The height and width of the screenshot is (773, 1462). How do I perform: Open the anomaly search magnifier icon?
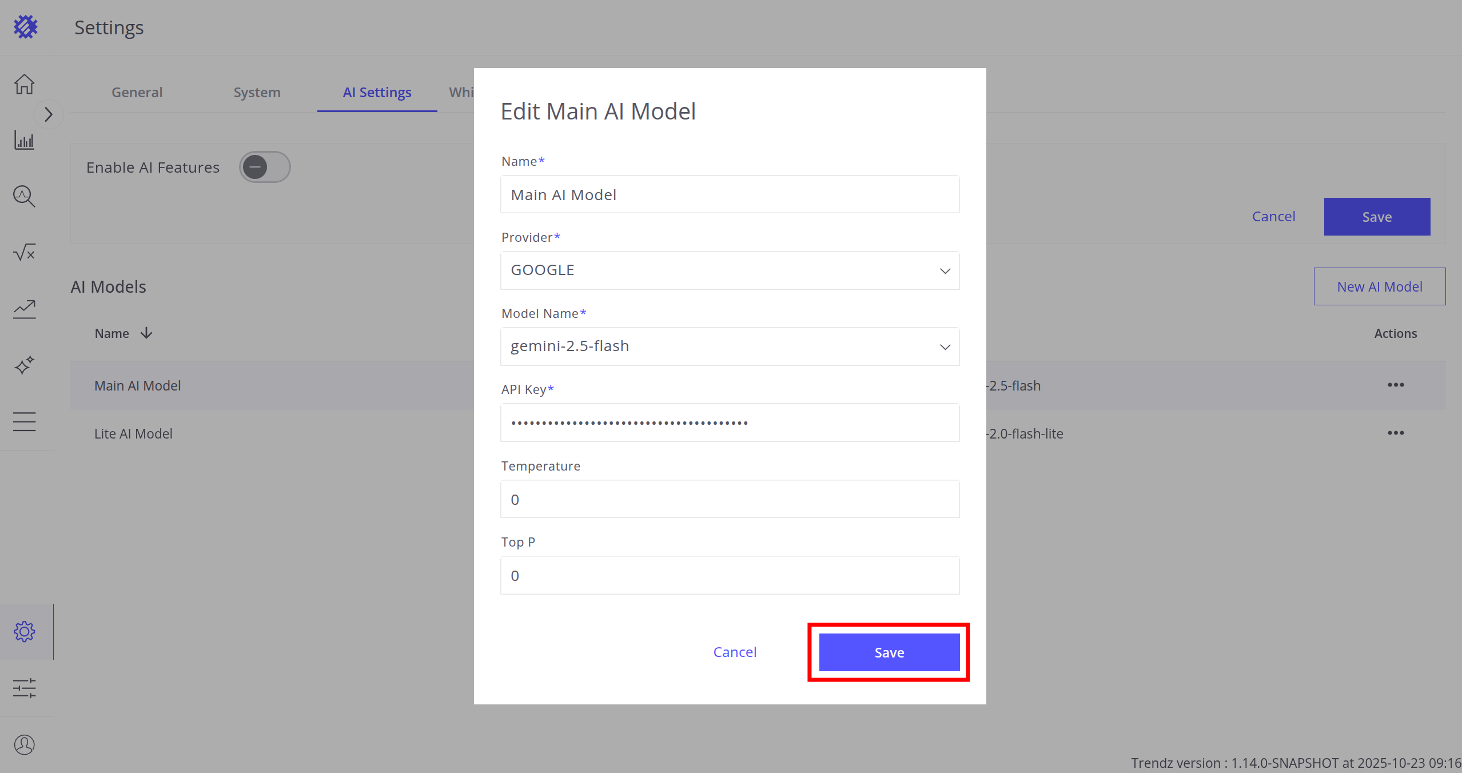[25, 196]
